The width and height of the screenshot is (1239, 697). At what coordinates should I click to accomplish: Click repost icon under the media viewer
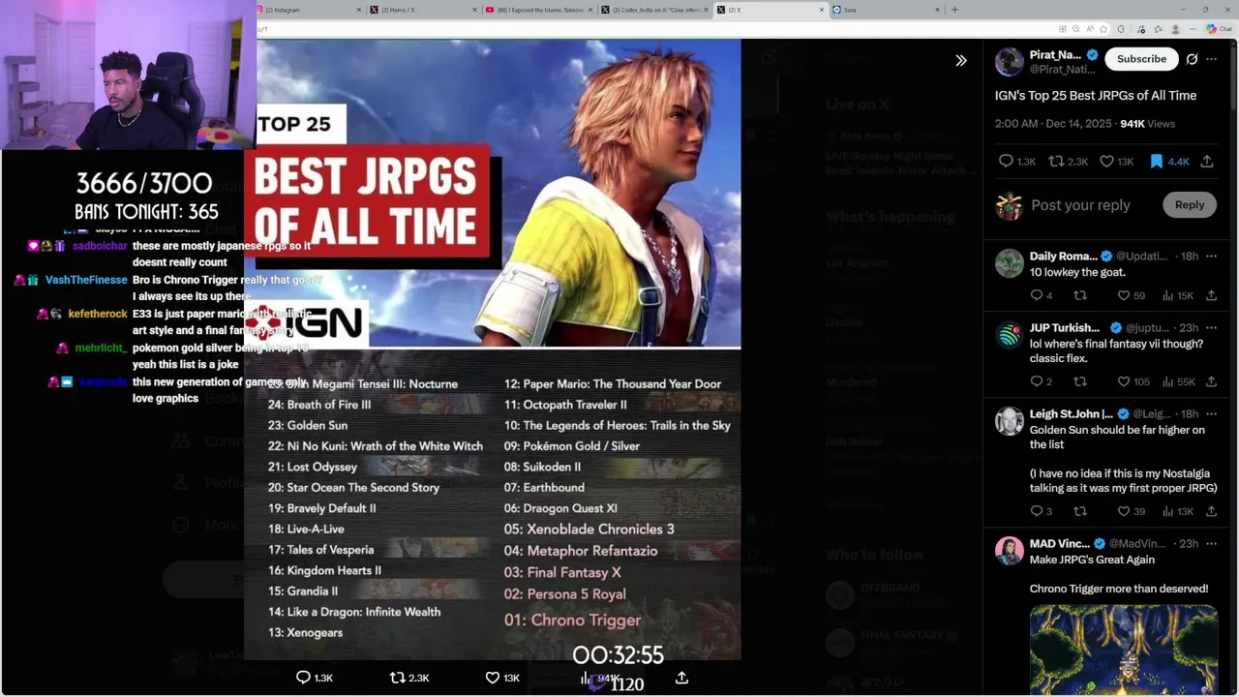(397, 678)
